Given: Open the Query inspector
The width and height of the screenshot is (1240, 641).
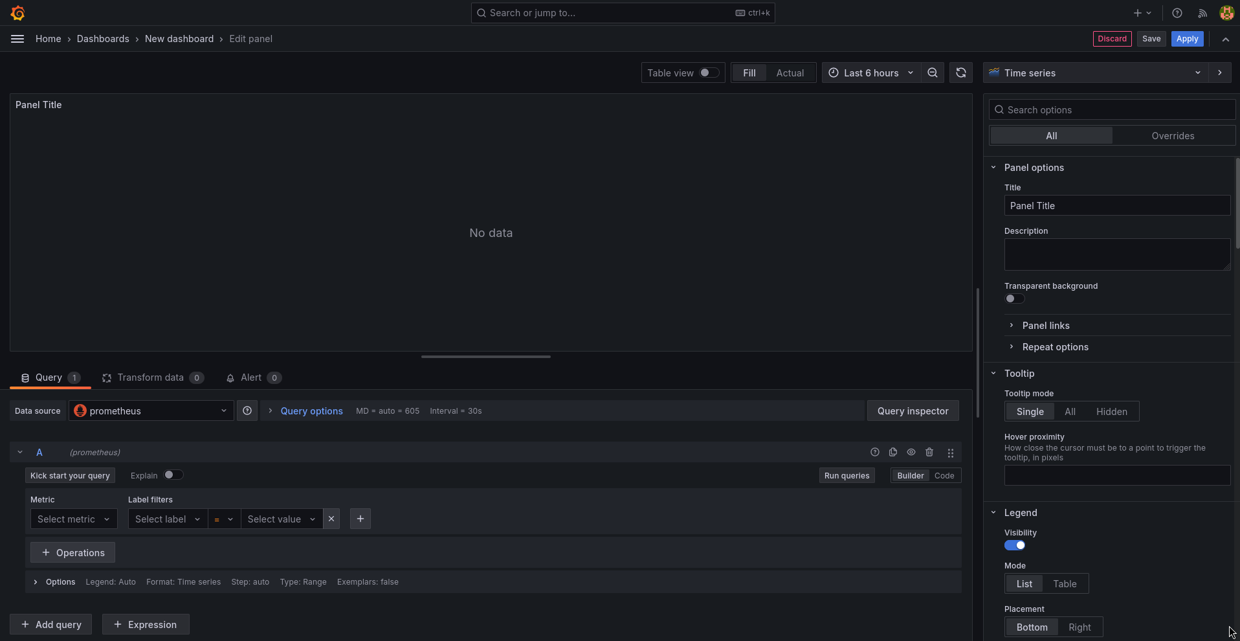Looking at the screenshot, I should [913, 411].
